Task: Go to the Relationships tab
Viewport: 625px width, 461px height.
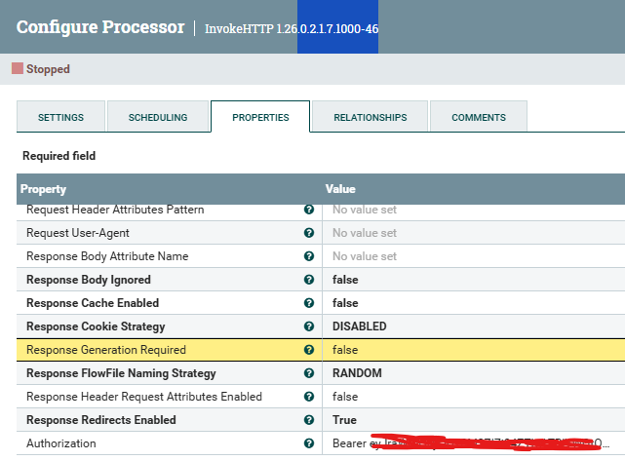Action: click(x=371, y=117)
